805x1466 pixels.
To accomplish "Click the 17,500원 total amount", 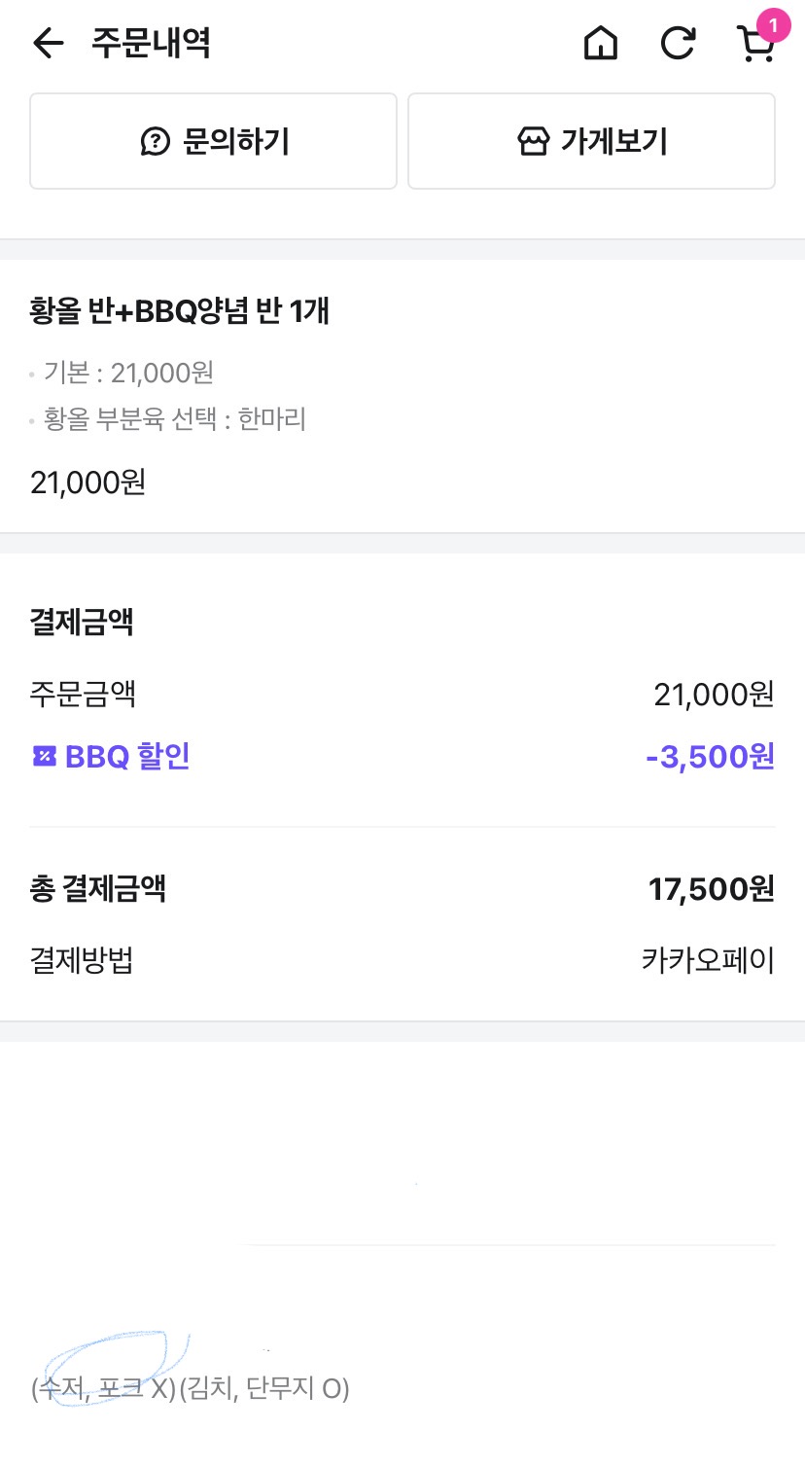I will point(711,888).
